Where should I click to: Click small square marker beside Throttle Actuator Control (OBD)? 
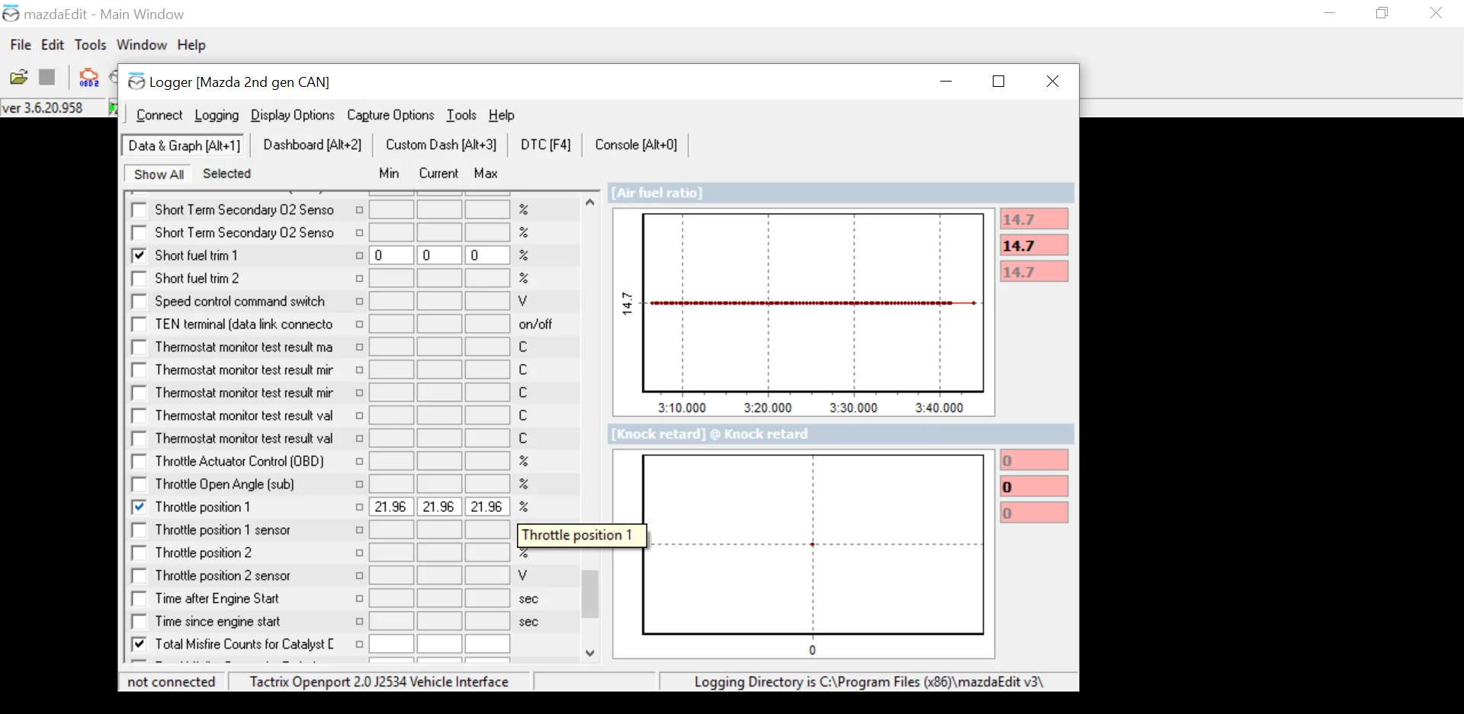point(359,461)
